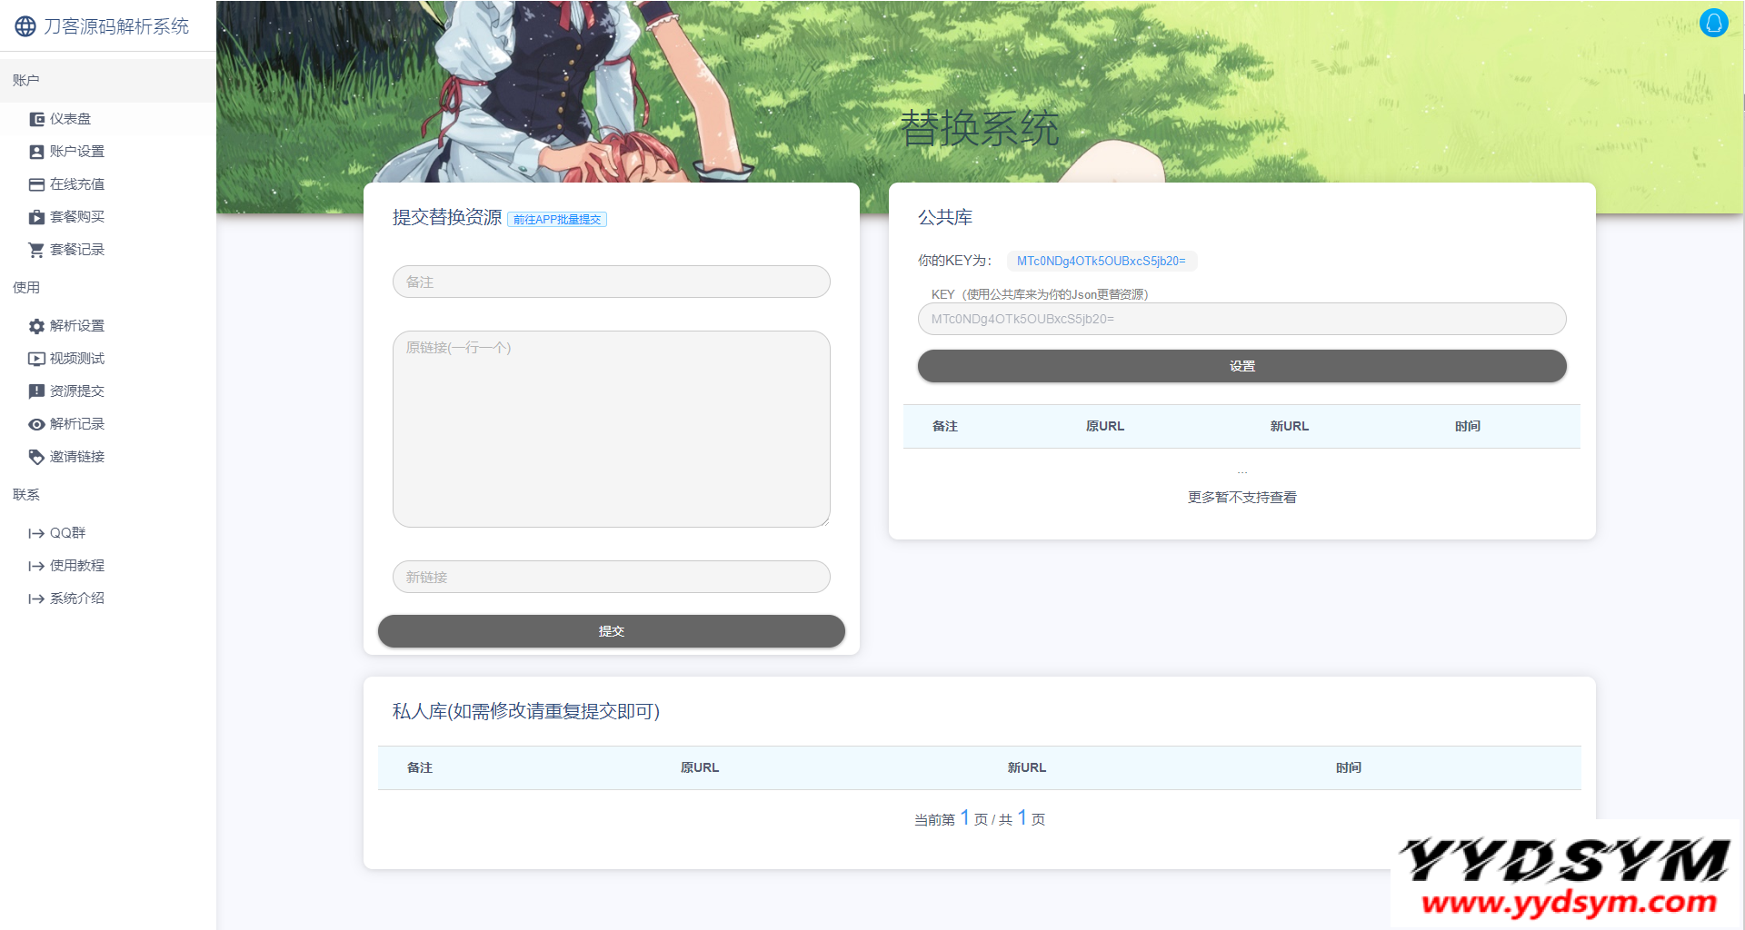Click the 私人库 card title
The width and height of the screenshot is (1745, 930).
526,711
